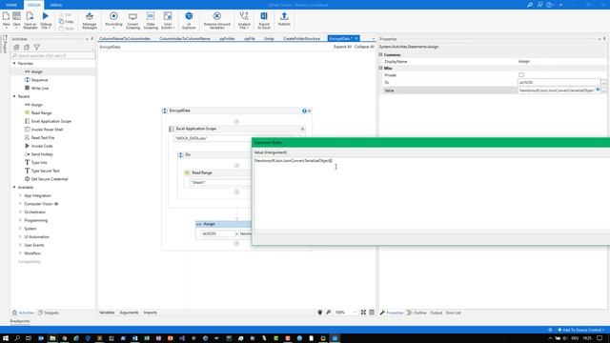Open Manage Packages
This screenshot has width=610, height=343.
pos(90,20)
